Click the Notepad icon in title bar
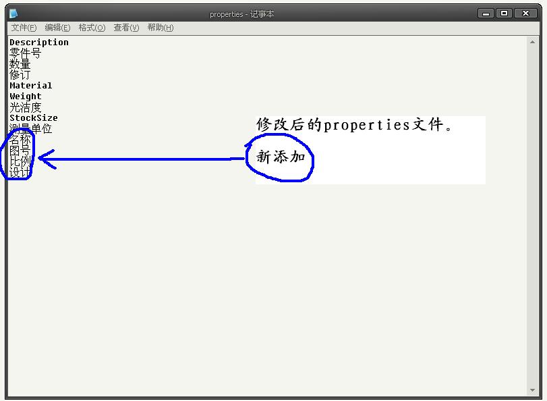This screenshot has width=547, height=401. pyautogui.click(x=13, y=14)
